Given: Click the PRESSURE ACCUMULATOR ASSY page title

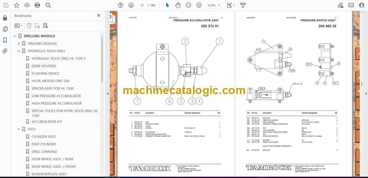Looking at the screenshot, I should pyautogui.click(x=196, y=20).
